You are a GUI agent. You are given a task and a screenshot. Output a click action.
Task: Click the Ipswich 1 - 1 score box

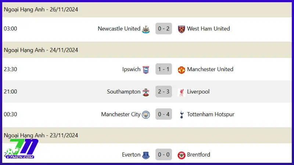(164, 69)
